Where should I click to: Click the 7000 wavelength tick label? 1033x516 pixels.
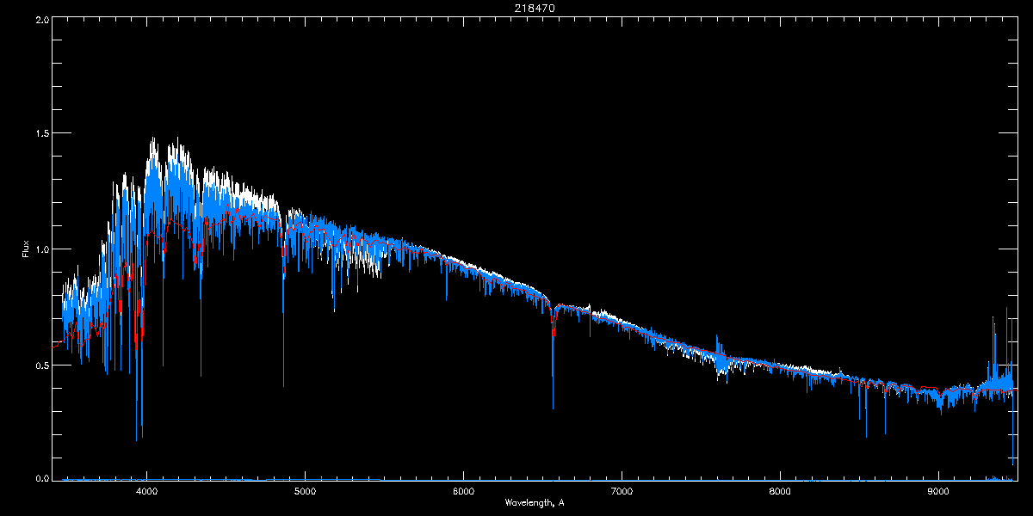click(622, 491)
